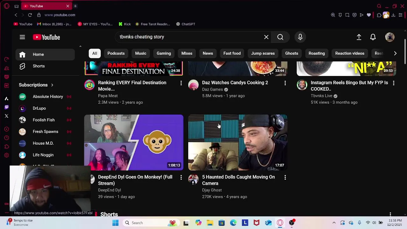
Task: Open Gmail Inbox bookmark
Action: pyautogui.click(x=54, y=24)
